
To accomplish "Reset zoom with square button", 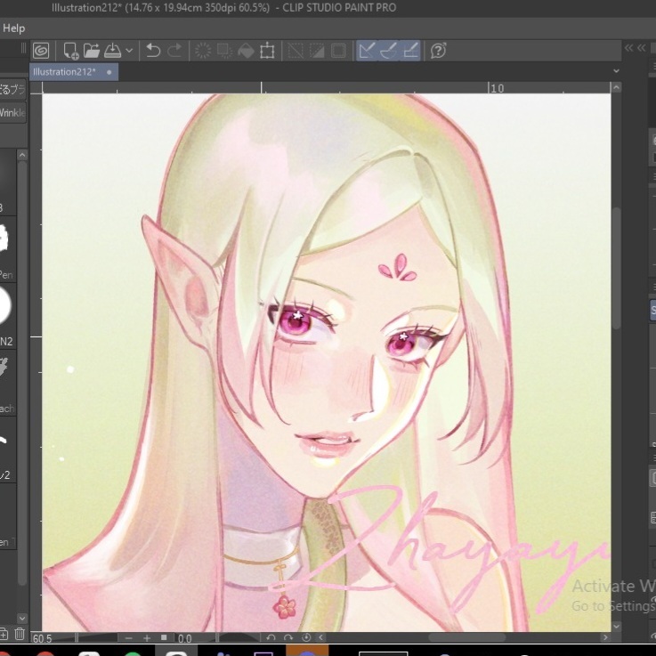I will (164, 637).
